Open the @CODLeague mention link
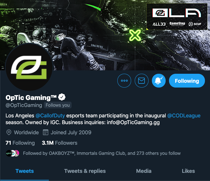210x181 pixels. 184,116
